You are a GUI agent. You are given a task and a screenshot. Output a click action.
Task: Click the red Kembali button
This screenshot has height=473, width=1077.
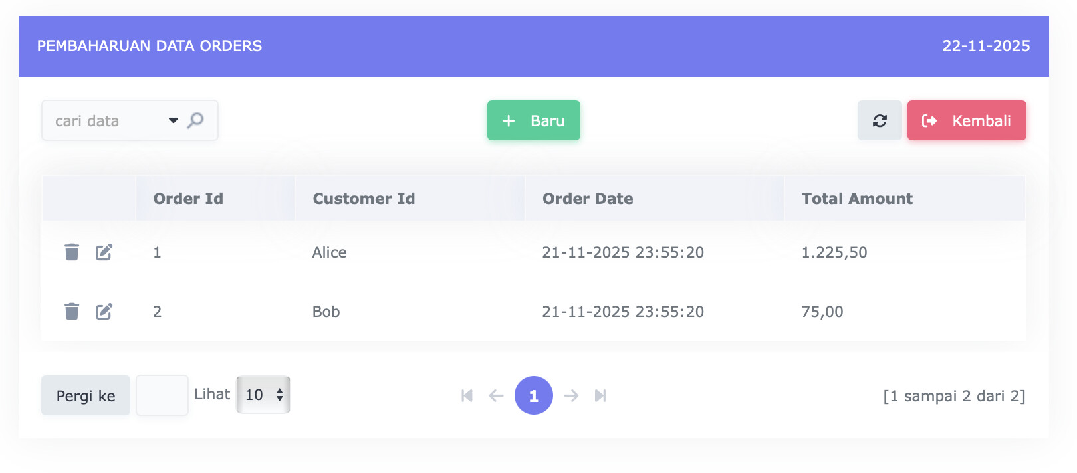click(967, 120)
